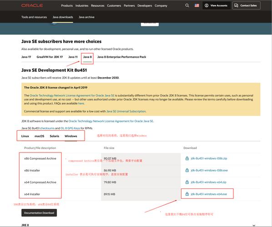Click the x86 Installer description
Image resolution: width=272 pixels, height=227 pixels.
point(32,170)
